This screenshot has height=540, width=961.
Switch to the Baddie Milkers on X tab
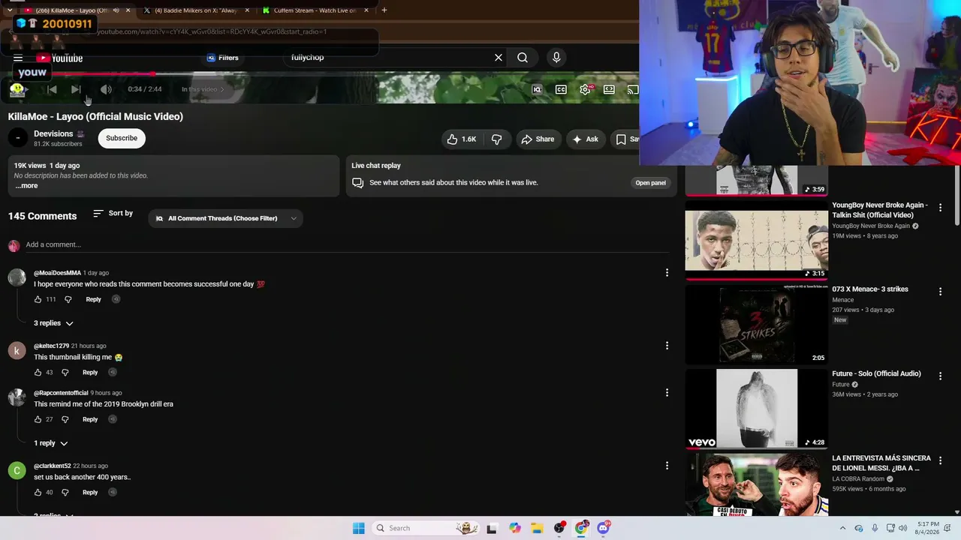coord(197,10)
